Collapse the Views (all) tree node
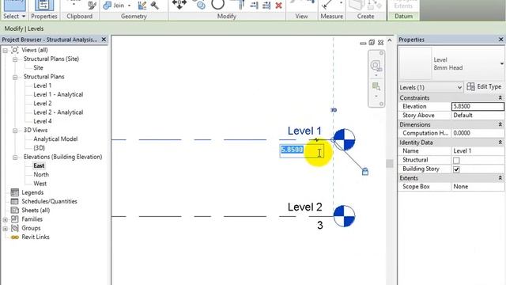Viewport: 506px width, 285px height. coord(6,51)
